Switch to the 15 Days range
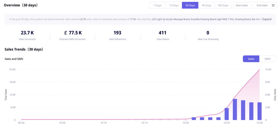 (174, 5)
